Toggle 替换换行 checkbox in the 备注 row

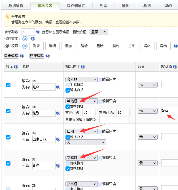pyautogui.click(x=68, y=163)
